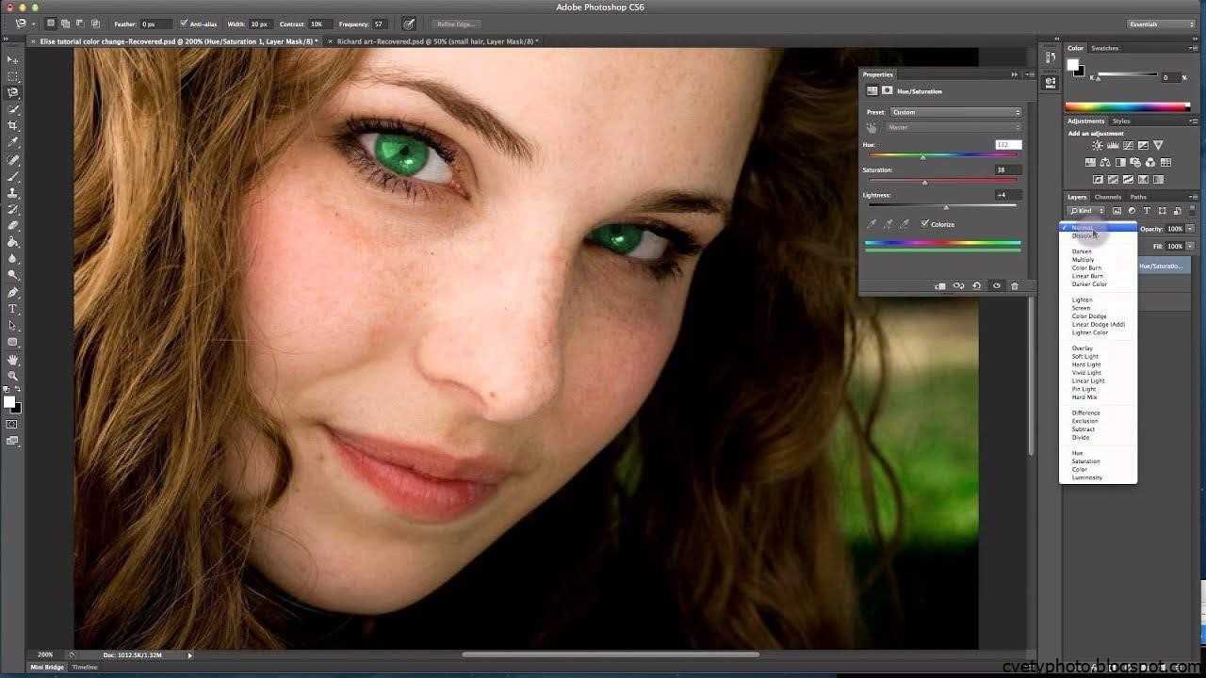
Task: Add a Brightness/Contrast adjustment
Action: (x=1098, y=146)
